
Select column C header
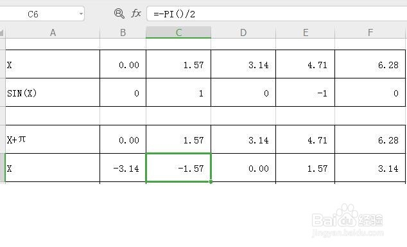[178, 33]
